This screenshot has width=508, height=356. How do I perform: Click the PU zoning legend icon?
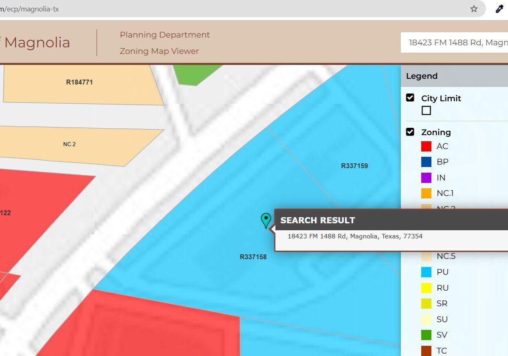click(x=426, y=272)
